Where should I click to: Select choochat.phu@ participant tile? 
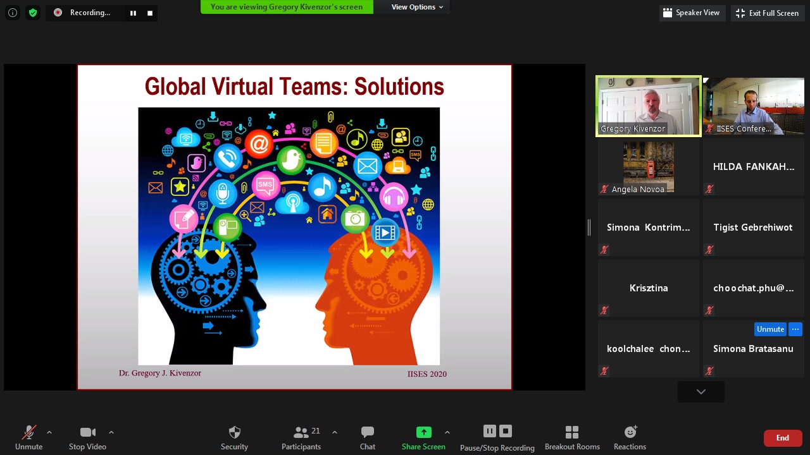753,288
